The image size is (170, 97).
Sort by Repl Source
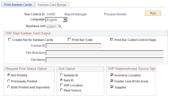[61, 90]
